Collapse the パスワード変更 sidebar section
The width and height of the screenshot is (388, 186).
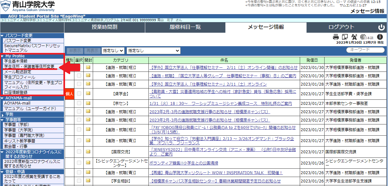click(32, 35)
